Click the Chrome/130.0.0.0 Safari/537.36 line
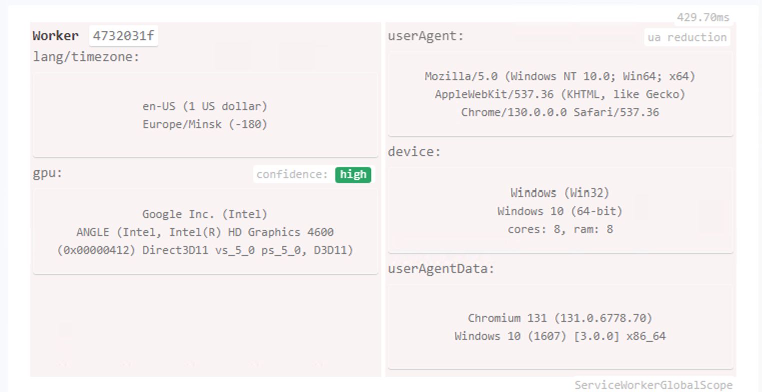Viewport: 762px width, 392px height. [560, 112]
